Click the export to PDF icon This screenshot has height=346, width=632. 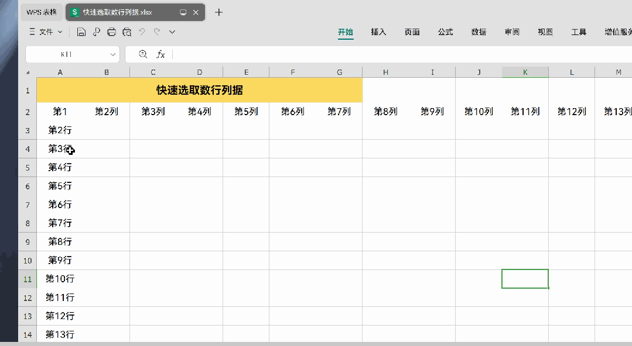(96, 32)
